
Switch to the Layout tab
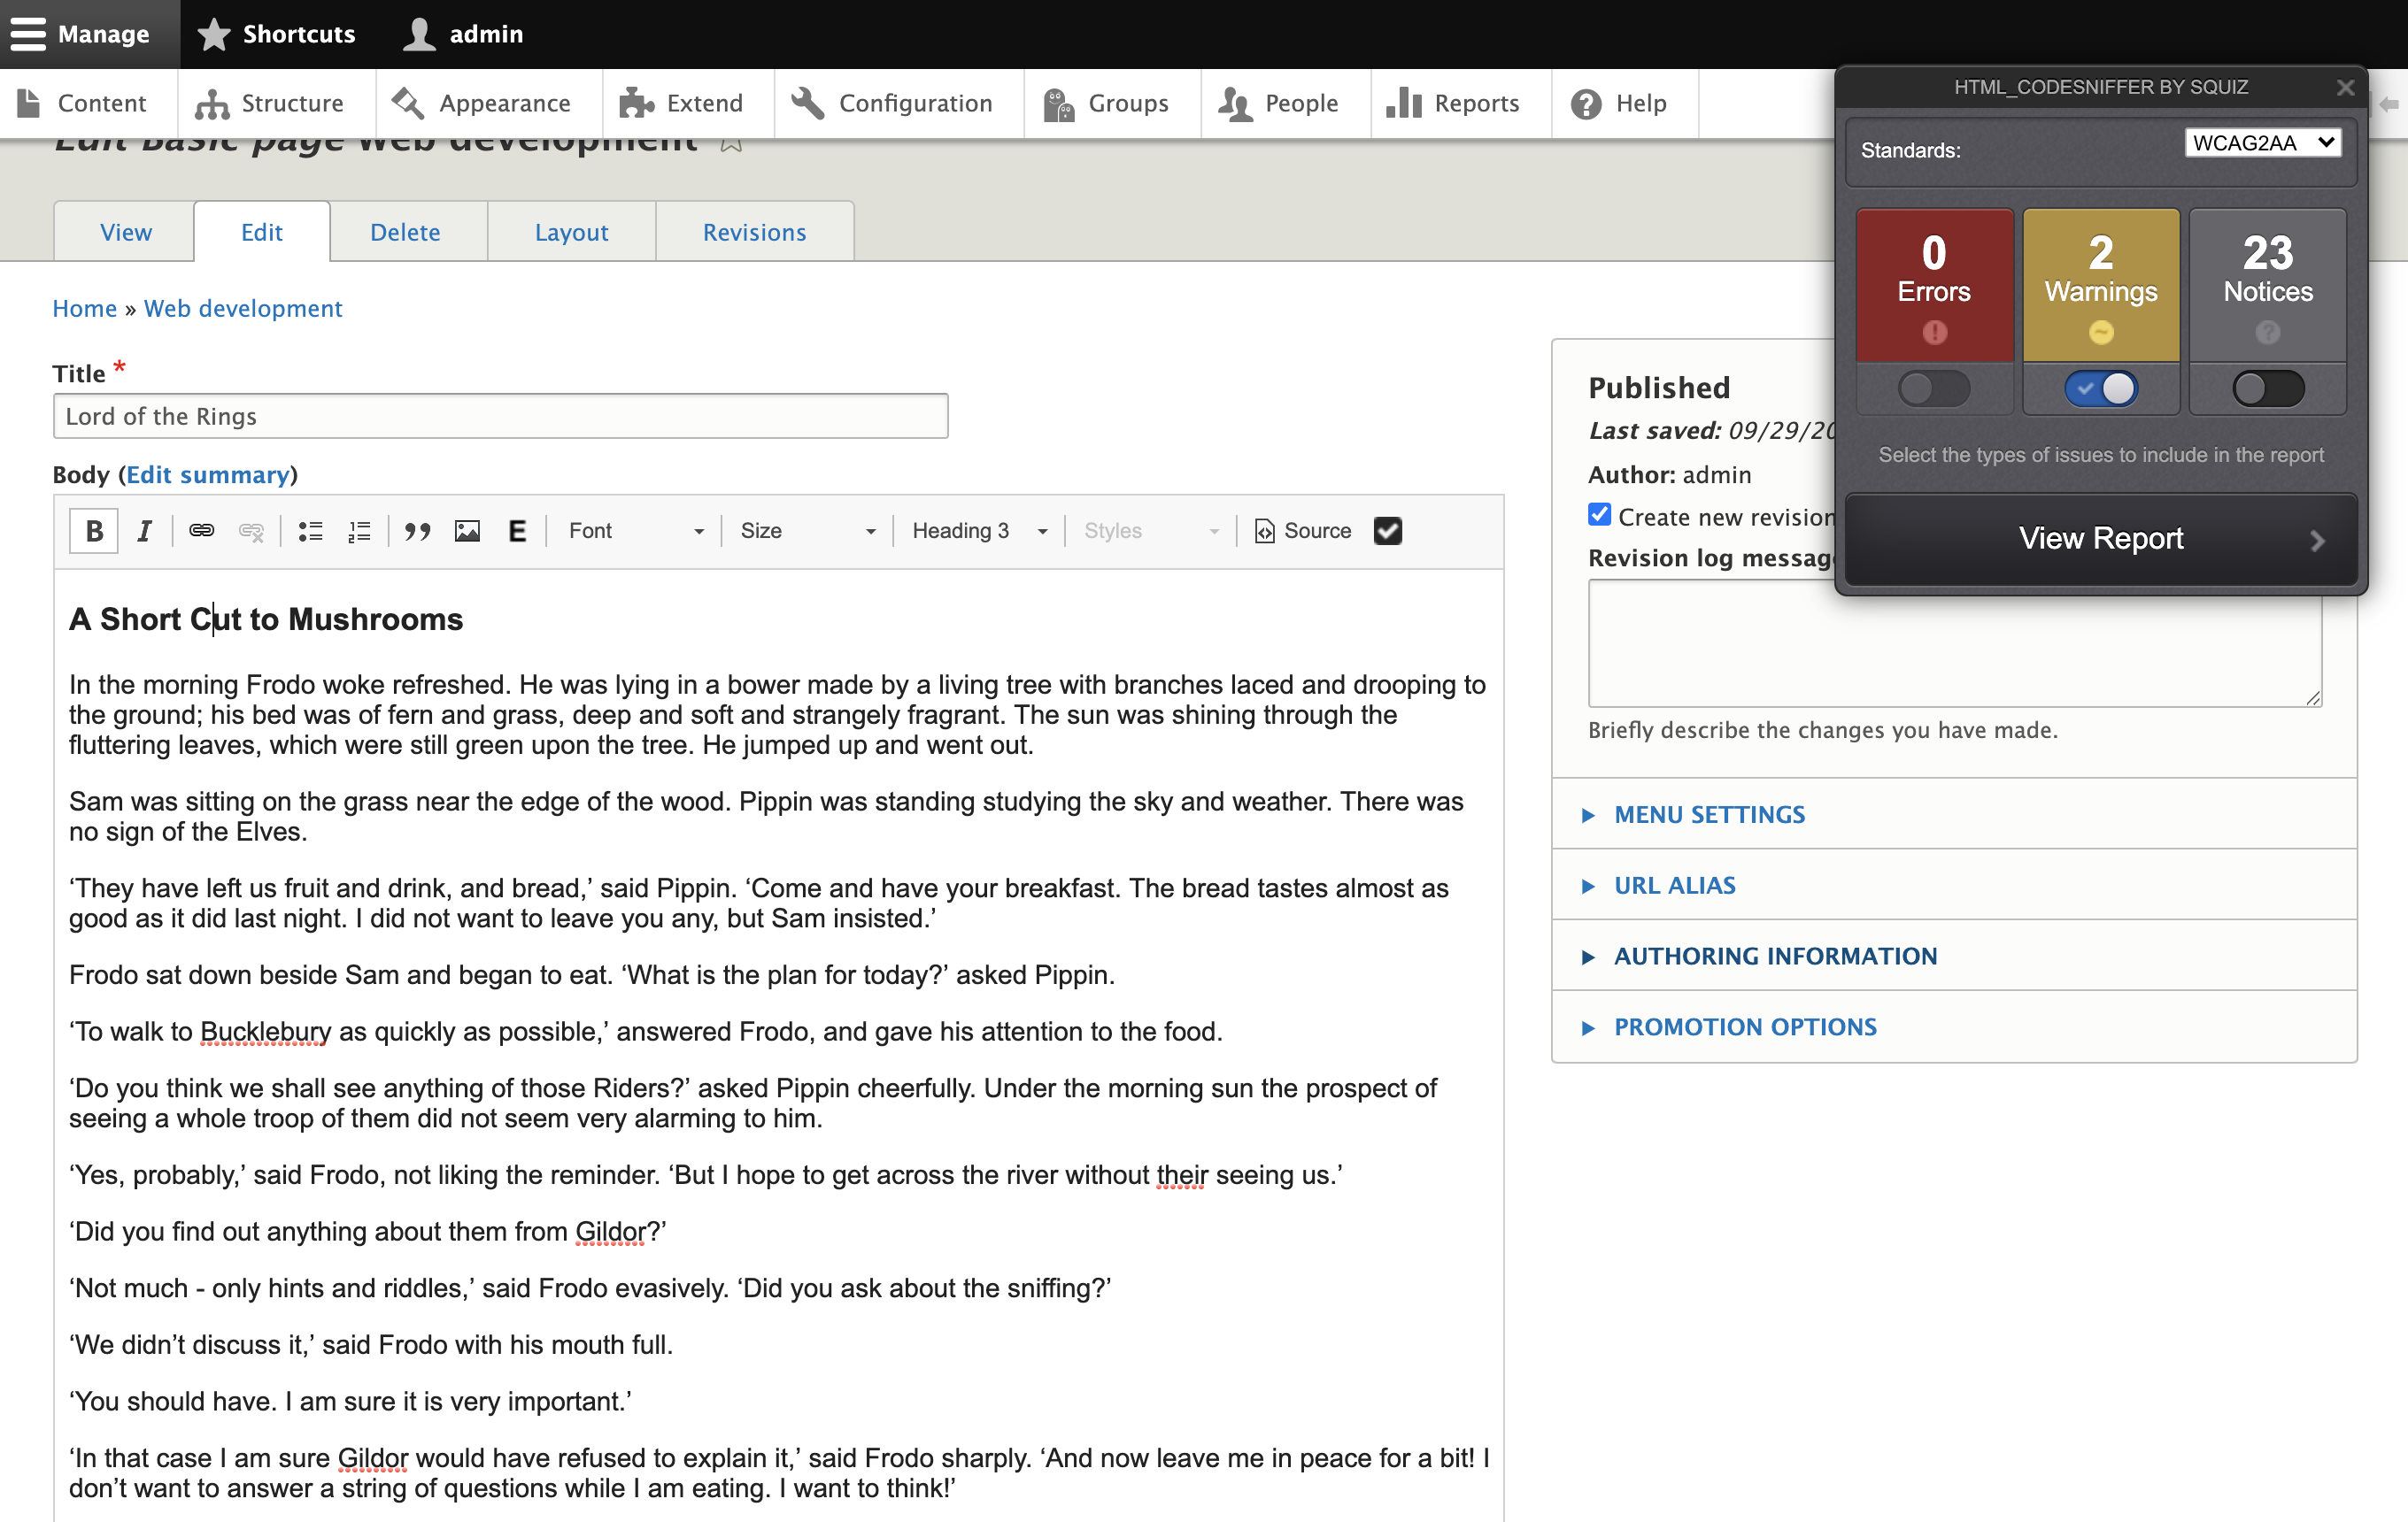tap(571, 232)
